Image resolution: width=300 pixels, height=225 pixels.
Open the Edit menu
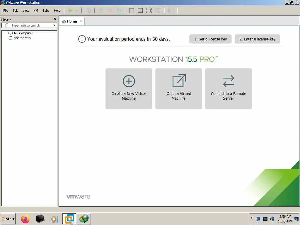pyautogui.click(x=15, y=11)
